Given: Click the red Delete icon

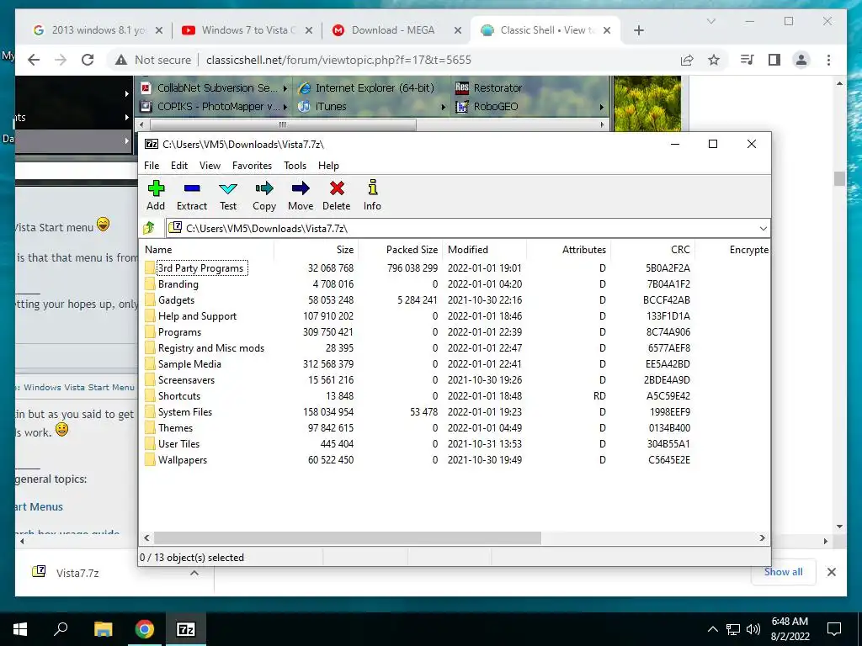Looking at the screenshot, I should point(337,188).
